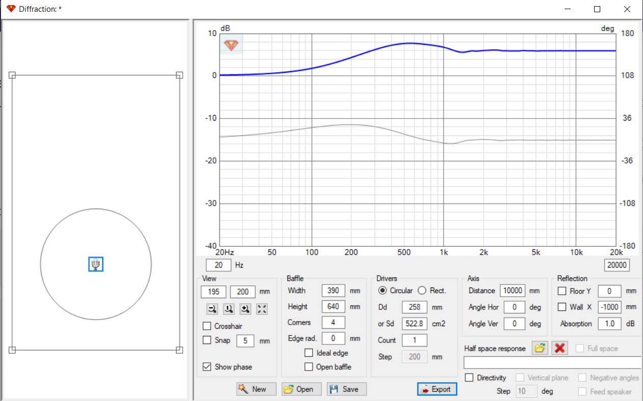Select the bottom-right baffle corner handle
Screen dimensions: 643x401
click(179, 350)
